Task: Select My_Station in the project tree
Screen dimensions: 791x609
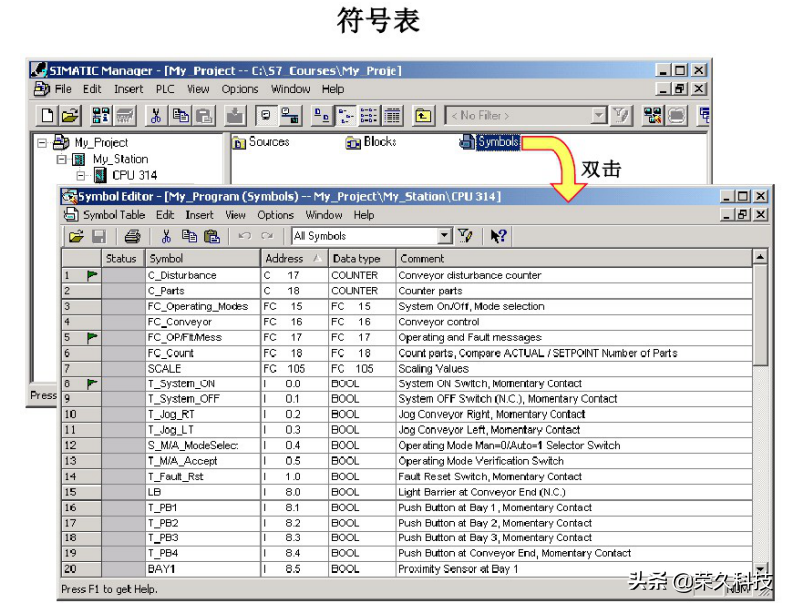Action: (x=120, y=159)
